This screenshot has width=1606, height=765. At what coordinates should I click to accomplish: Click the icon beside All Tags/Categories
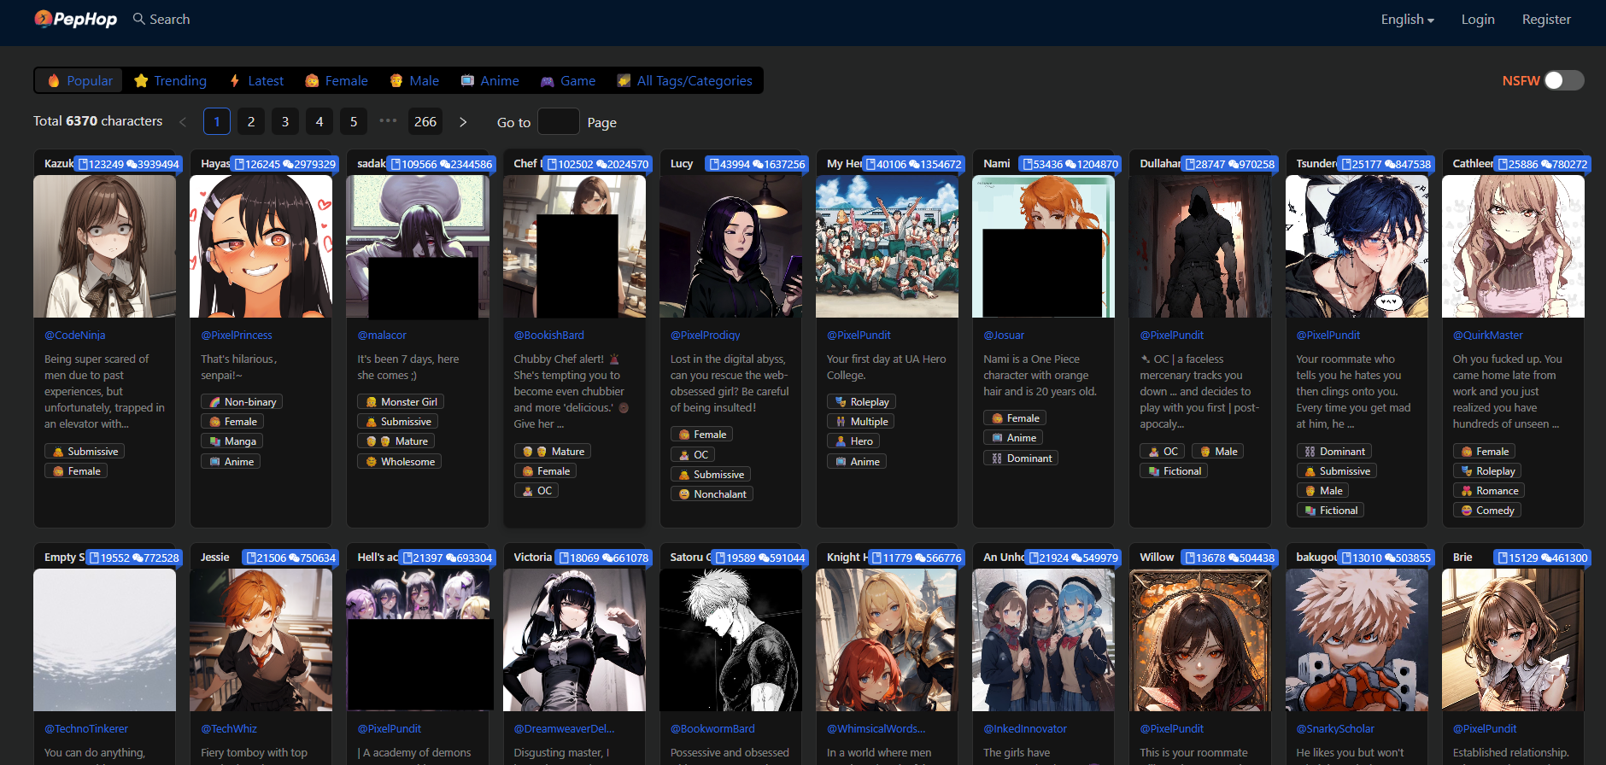[x=624, y=81]
